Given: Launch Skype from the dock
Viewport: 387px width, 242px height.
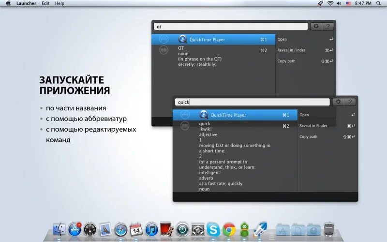Looking at the screenshot, I should [x=213, y=229].
